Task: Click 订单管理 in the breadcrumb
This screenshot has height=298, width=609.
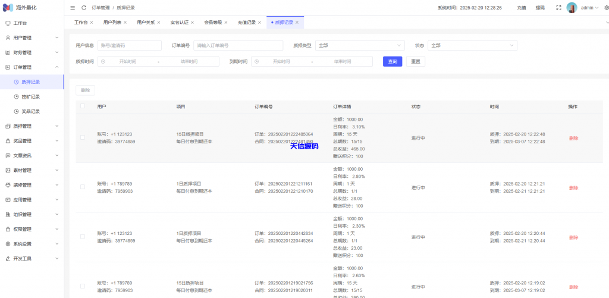Action: point(101,8)
